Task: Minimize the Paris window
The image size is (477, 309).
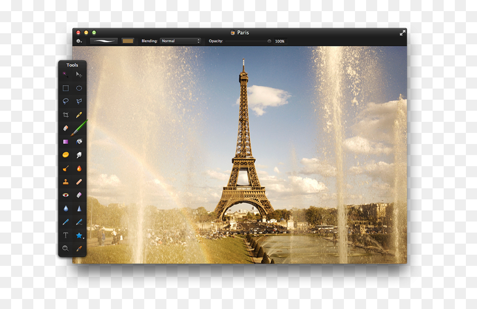Action: 86,33
